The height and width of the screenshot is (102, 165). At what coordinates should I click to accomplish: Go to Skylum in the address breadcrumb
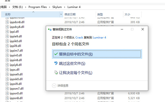coord(57,7)
